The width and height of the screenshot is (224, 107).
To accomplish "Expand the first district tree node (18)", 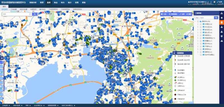I will coord(198,24).
